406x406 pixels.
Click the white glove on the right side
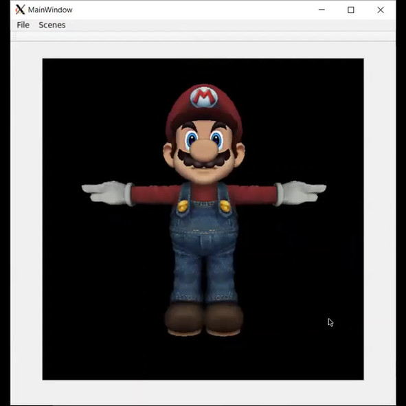click(300, 192)
